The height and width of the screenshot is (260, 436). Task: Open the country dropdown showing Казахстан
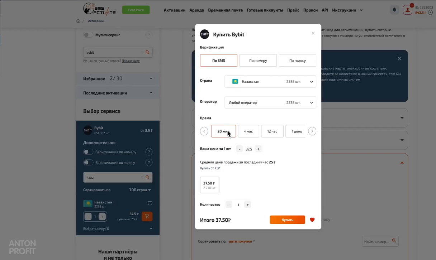pyautogui.click(x=270, y=81)
